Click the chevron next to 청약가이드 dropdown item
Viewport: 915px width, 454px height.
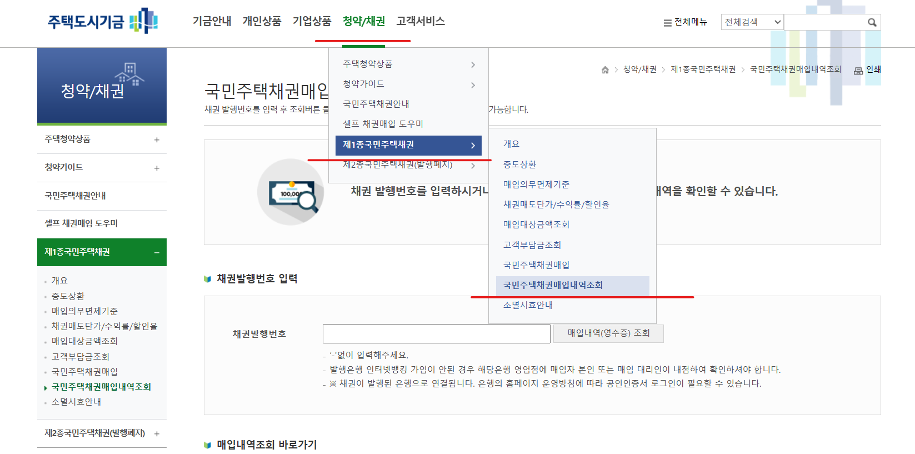point(473,85)
